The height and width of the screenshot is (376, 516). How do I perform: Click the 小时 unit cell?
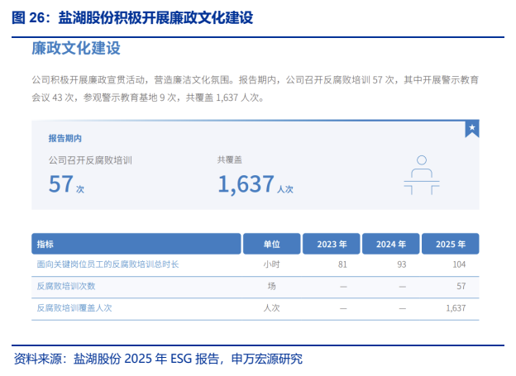(x=271, y=264)
